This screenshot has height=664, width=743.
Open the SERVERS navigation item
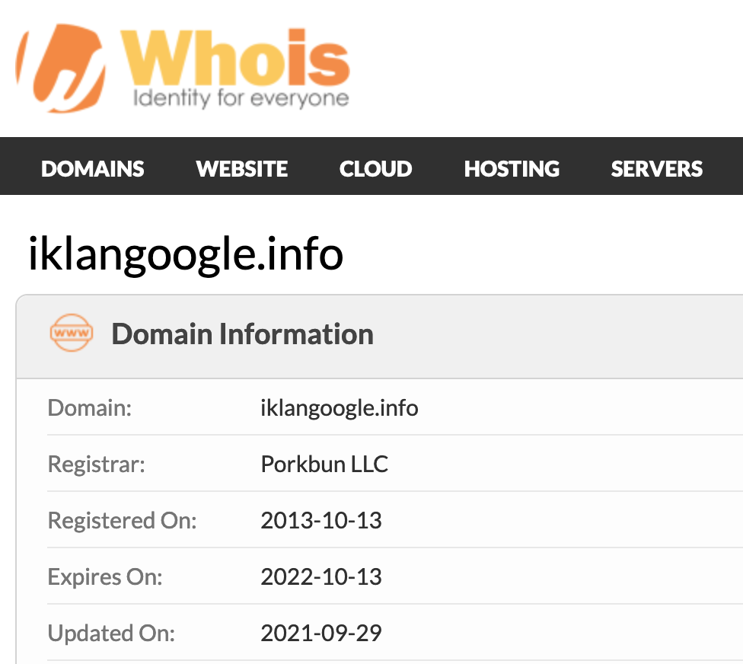pos(656,168)
